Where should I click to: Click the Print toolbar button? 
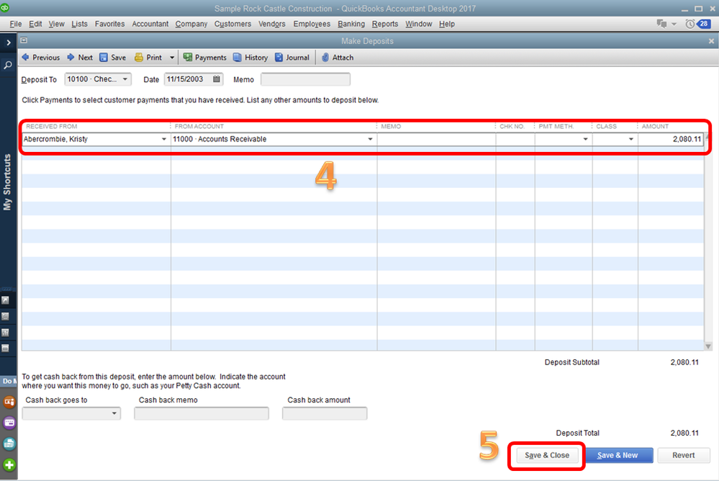click(x=148, y=58)
